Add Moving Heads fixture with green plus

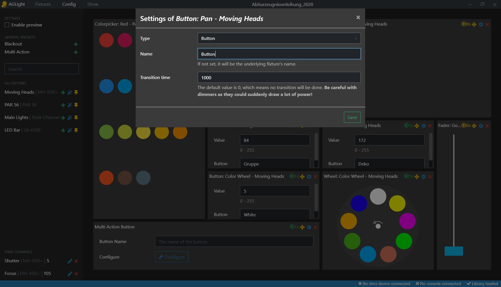(x=63, y=93)
